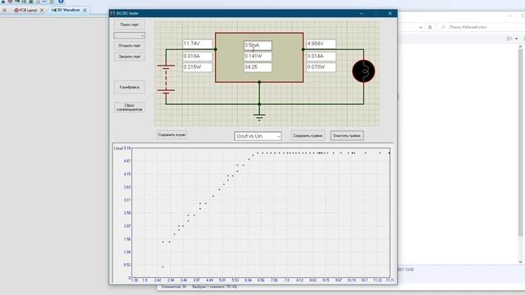This screenshot has height=295, width=525.
Task: Click the DC/DC tester window title icon
Action: point(112,13)
